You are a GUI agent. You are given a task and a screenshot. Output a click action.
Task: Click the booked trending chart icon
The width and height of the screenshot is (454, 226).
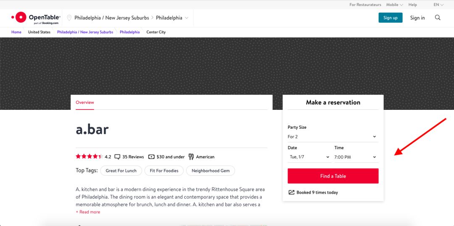(x=291, y=192)
